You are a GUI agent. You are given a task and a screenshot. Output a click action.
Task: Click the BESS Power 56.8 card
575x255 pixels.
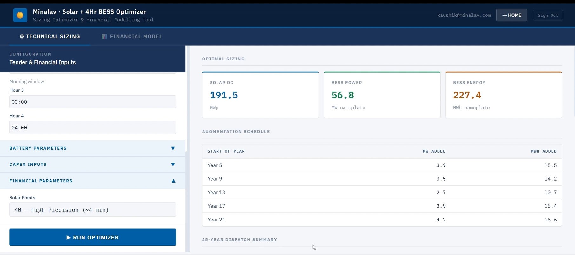coord(382,95)
